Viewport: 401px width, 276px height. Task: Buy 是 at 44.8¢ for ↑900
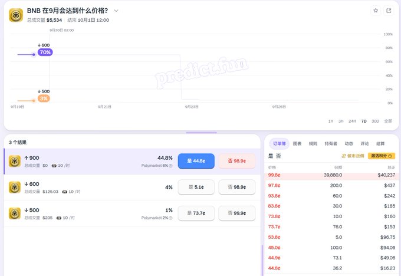click(196, 161)
